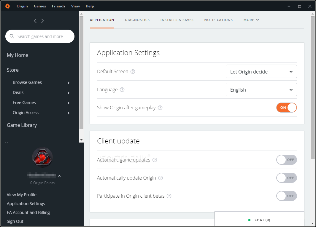This screenshot has width=316, height=227.
Task: Expand the Browse Games submenu
Action: tap(69, 83)
